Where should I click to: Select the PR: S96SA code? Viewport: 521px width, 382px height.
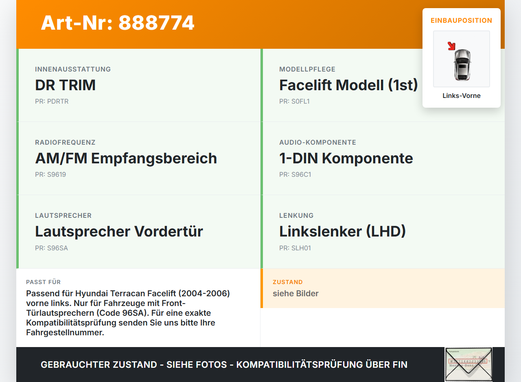[x=51, y=247]
